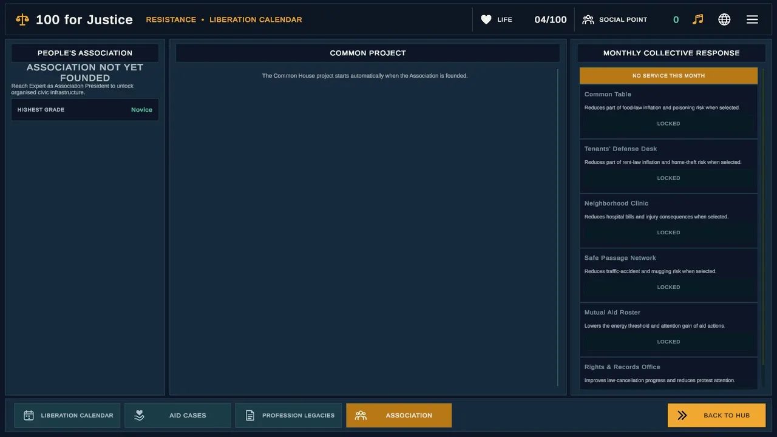Image resolution: width=777 pixels, height=437 pixels.
Task: Click the Reach Expert as Association President hint
Action: [x=72, y=89]
